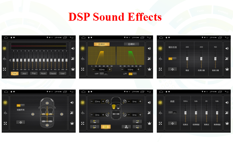Switch to the 前喇叭 tab
233x144 pixels.
pos(102,44)
